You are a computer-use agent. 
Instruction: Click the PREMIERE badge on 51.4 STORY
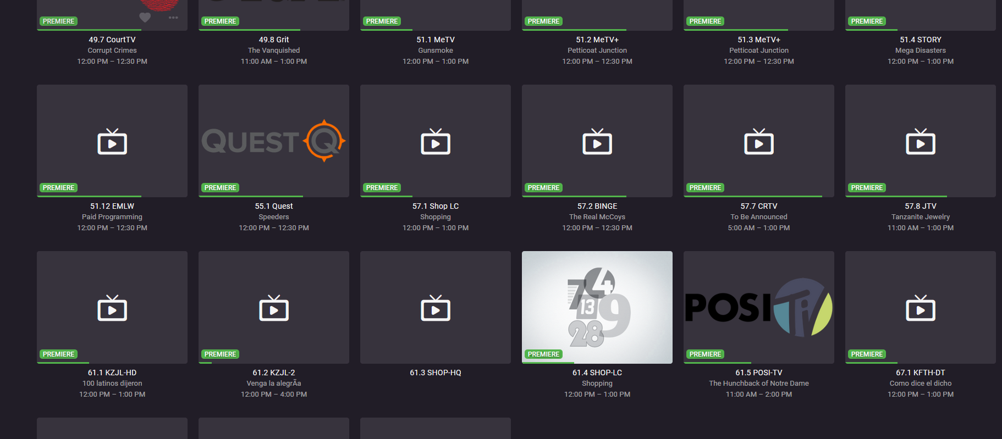[867, 21]
